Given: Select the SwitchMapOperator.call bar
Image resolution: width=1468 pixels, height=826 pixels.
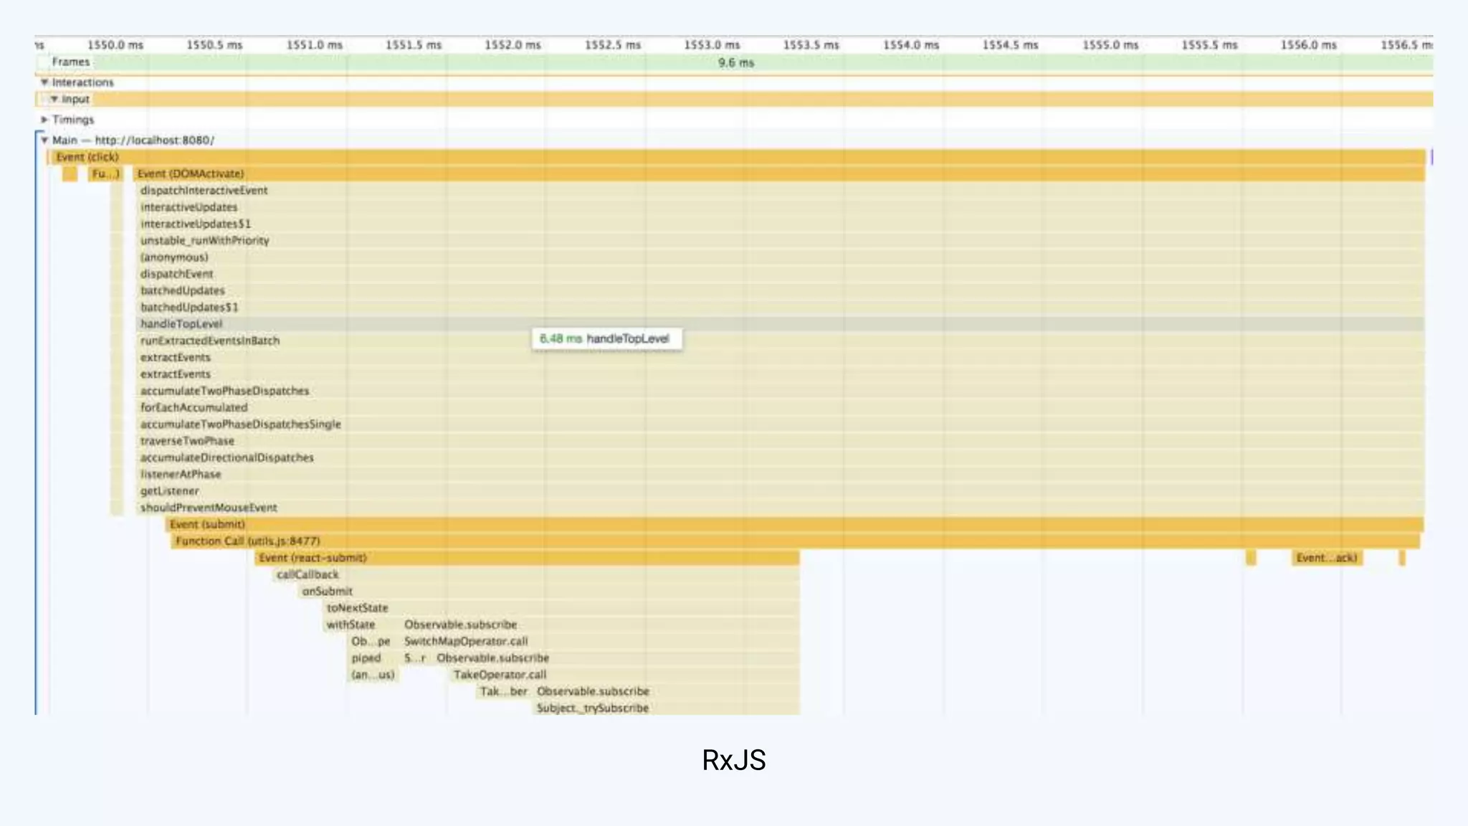Looking at the screenshot, I should [x=600, y=641].
